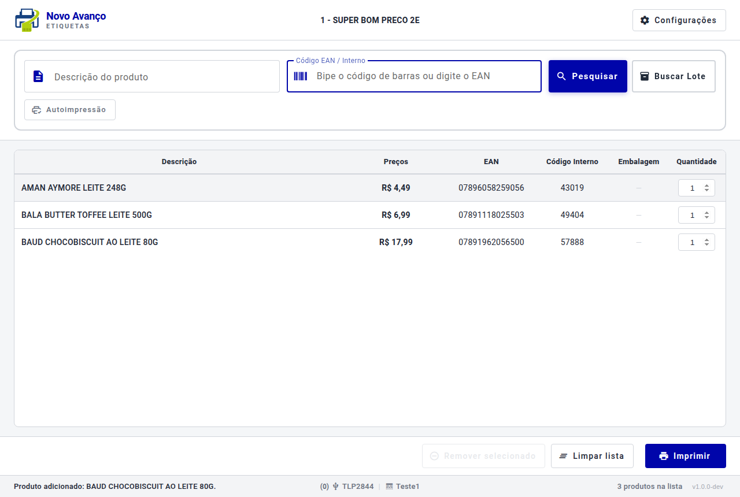Open the Configurações settings
Image resolution: width=740 pixels, height=497 pixels.
679,20
